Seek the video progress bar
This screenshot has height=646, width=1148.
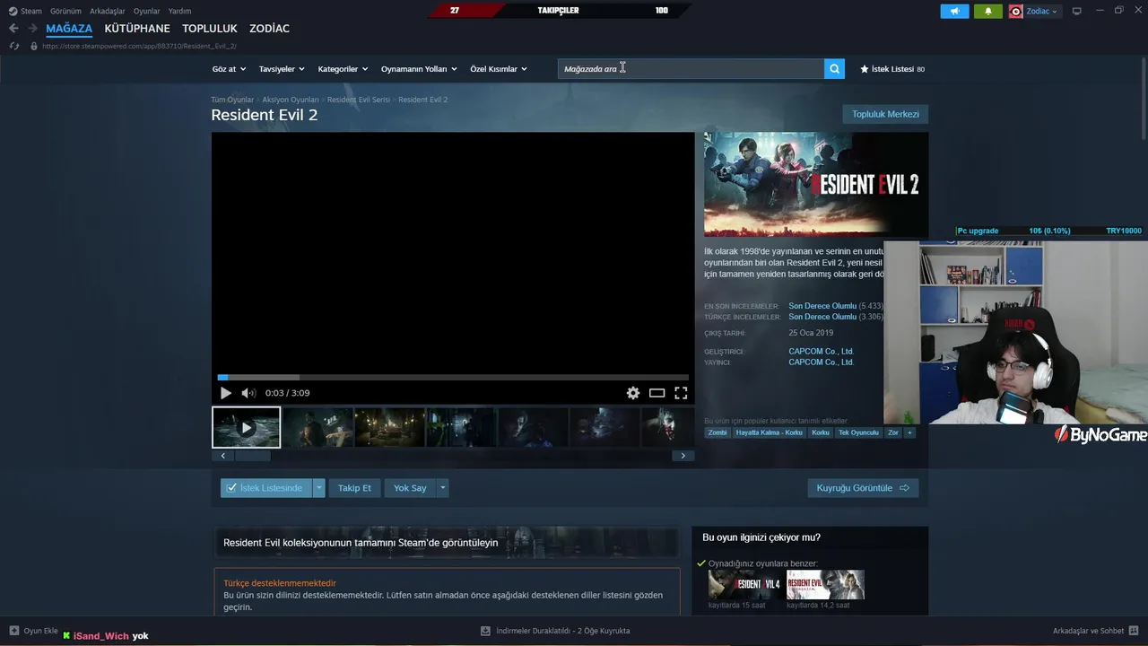click(x=453, y=378)
